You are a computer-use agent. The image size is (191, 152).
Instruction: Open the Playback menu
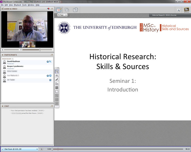coord(17,5)
